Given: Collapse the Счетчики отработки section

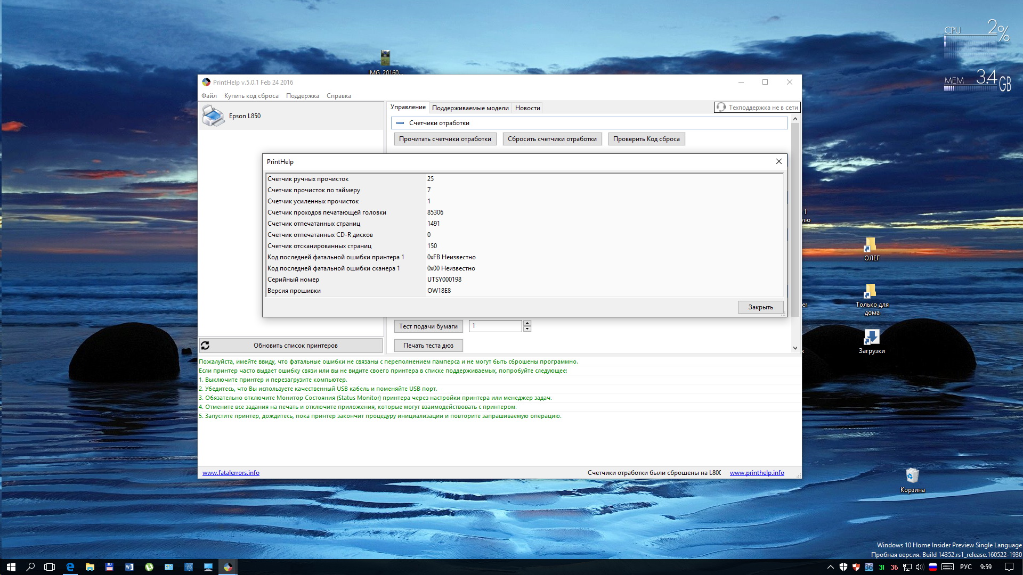Looking at the screenshot, I should tap(400, 123).
